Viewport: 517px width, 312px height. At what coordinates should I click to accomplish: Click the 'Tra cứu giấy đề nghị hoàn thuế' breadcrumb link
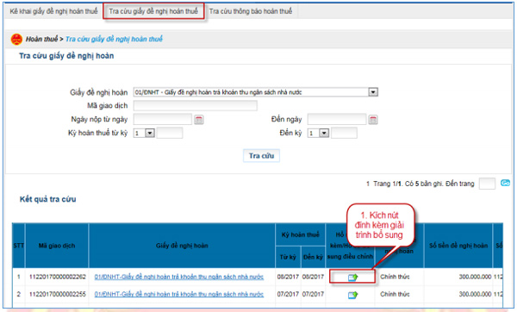pyautogui.click(x=114, y=39)
